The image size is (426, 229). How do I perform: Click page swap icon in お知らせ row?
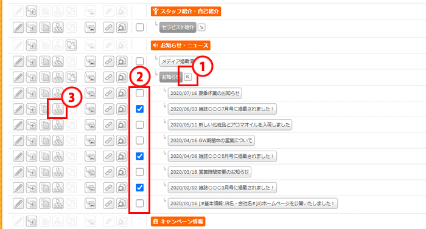(71, 77)
